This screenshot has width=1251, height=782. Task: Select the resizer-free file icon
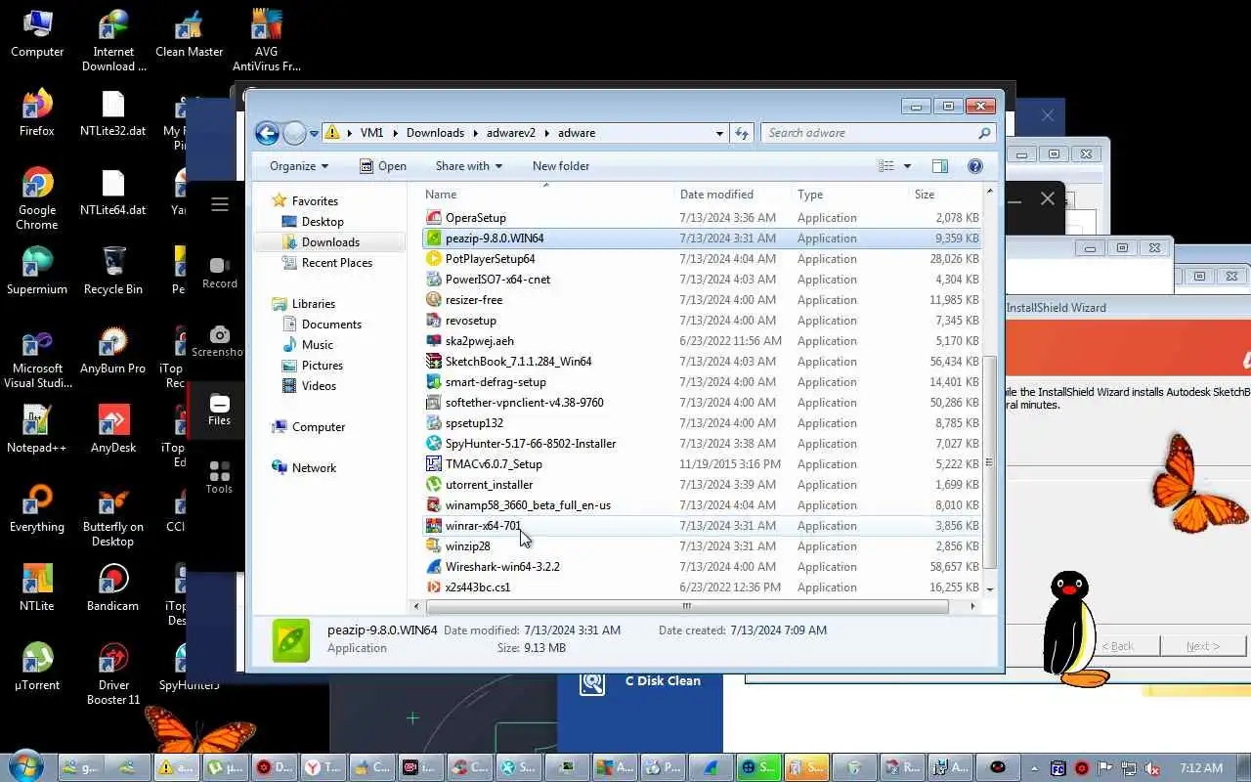point(434,300)
